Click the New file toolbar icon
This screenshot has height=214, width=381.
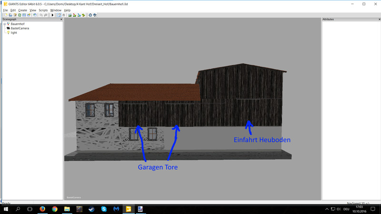(x=6, y=15)
